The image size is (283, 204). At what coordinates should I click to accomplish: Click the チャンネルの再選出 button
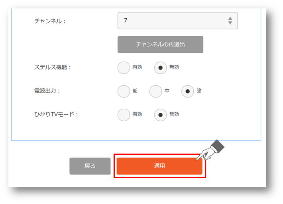(x=160, y=44)
